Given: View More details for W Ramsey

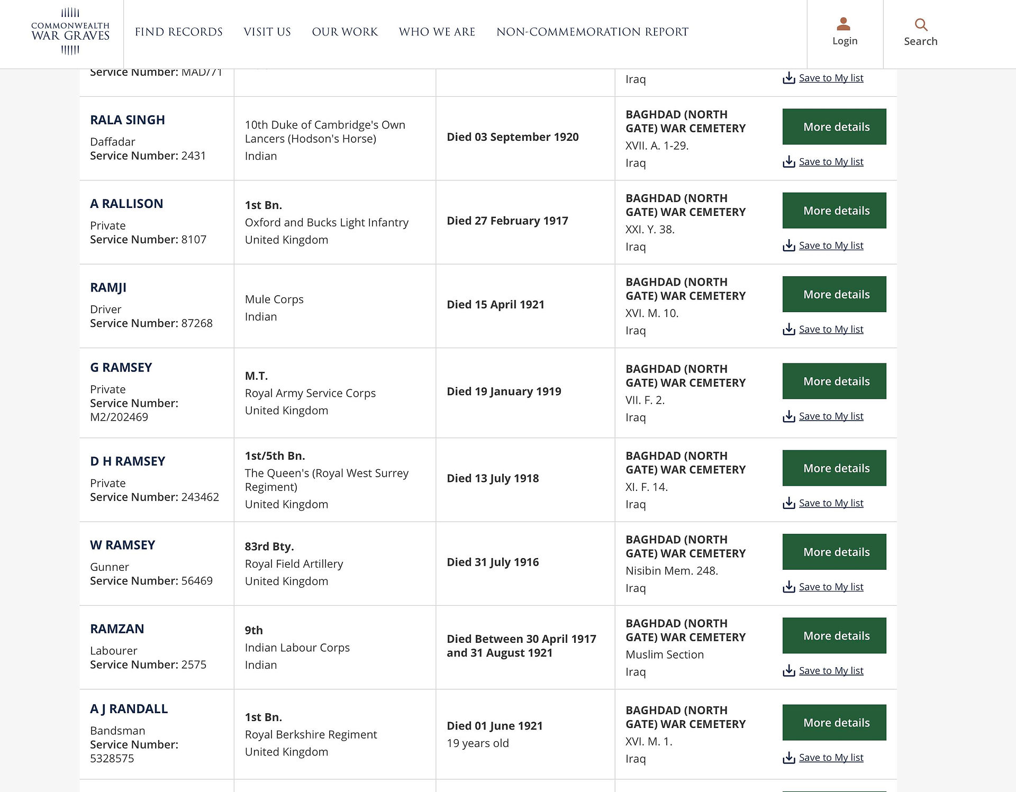Looking at the screenshot, I should click(x=834, y=552).
